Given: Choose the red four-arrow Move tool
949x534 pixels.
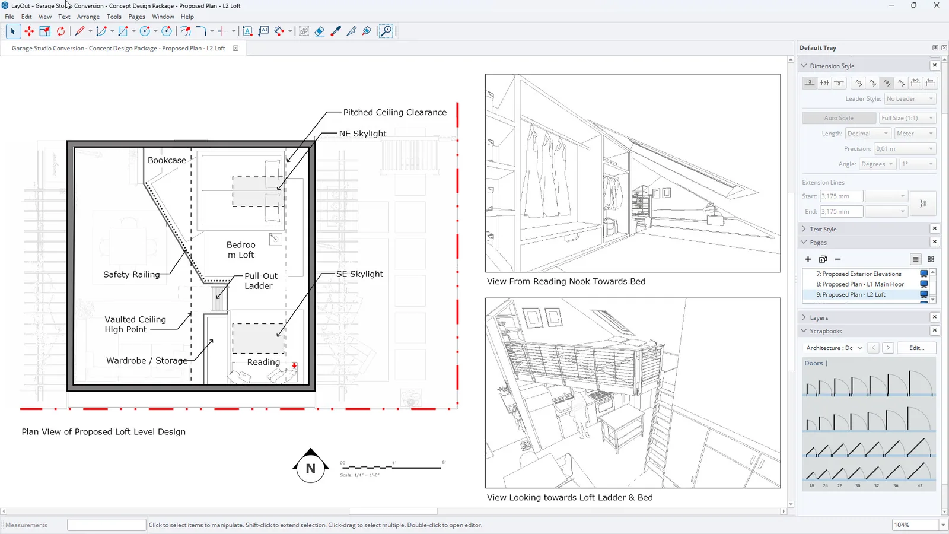Looking at the screenshot, I should (x=29, y=31).
